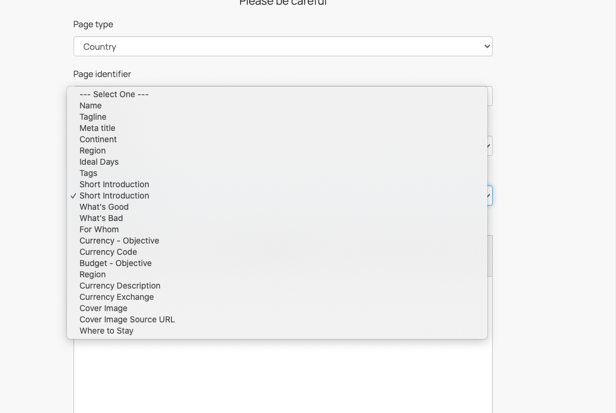
Task: Choose Continent in the dropdown list
Action: pos(277,139)
